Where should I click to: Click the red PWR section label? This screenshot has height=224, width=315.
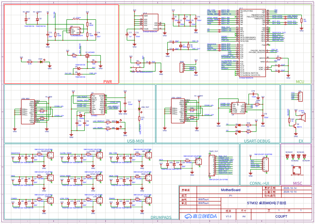click(x=108, y=82)
